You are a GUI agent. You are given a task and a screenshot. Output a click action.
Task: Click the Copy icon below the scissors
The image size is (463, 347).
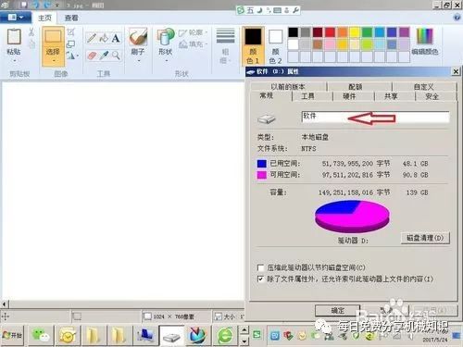[31, 43]
